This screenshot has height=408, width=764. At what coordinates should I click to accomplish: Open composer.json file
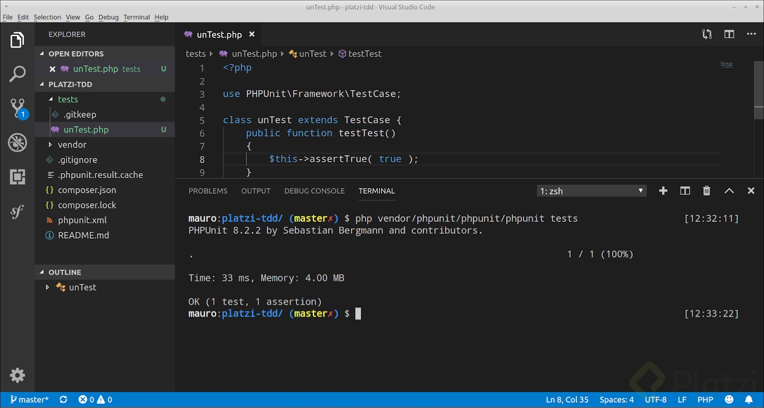[x=105, y=190]
